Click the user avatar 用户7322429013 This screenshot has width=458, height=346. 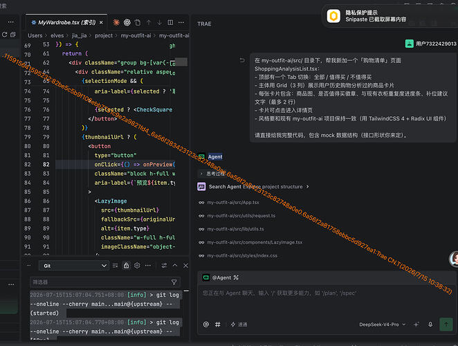[x=409, y=44]
